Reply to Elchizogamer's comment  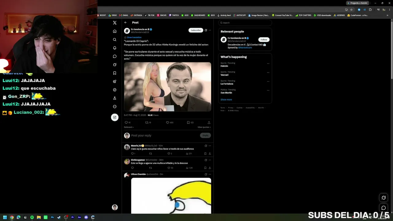click(x=133, y=168)
